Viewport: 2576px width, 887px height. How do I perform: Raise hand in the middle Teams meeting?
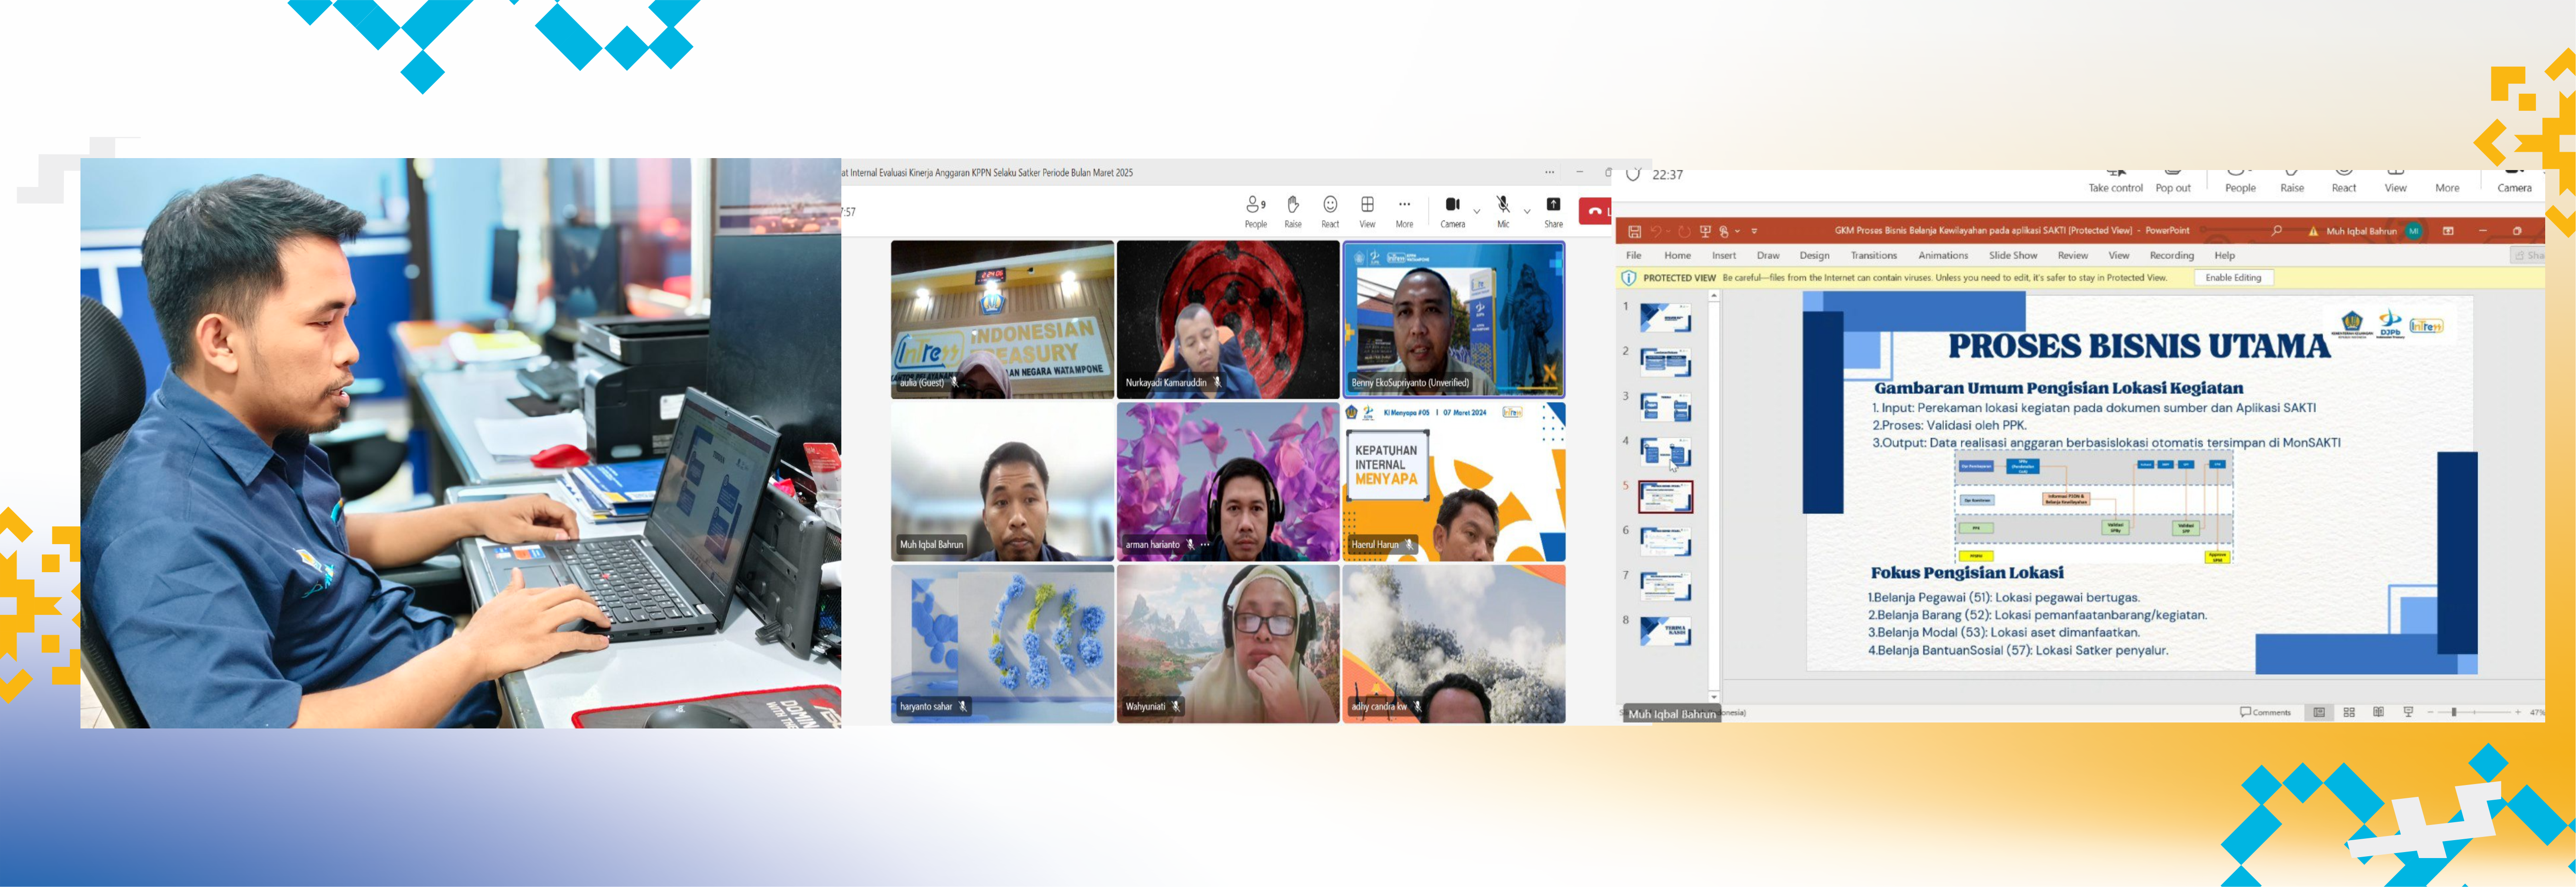pos(1293,211)
